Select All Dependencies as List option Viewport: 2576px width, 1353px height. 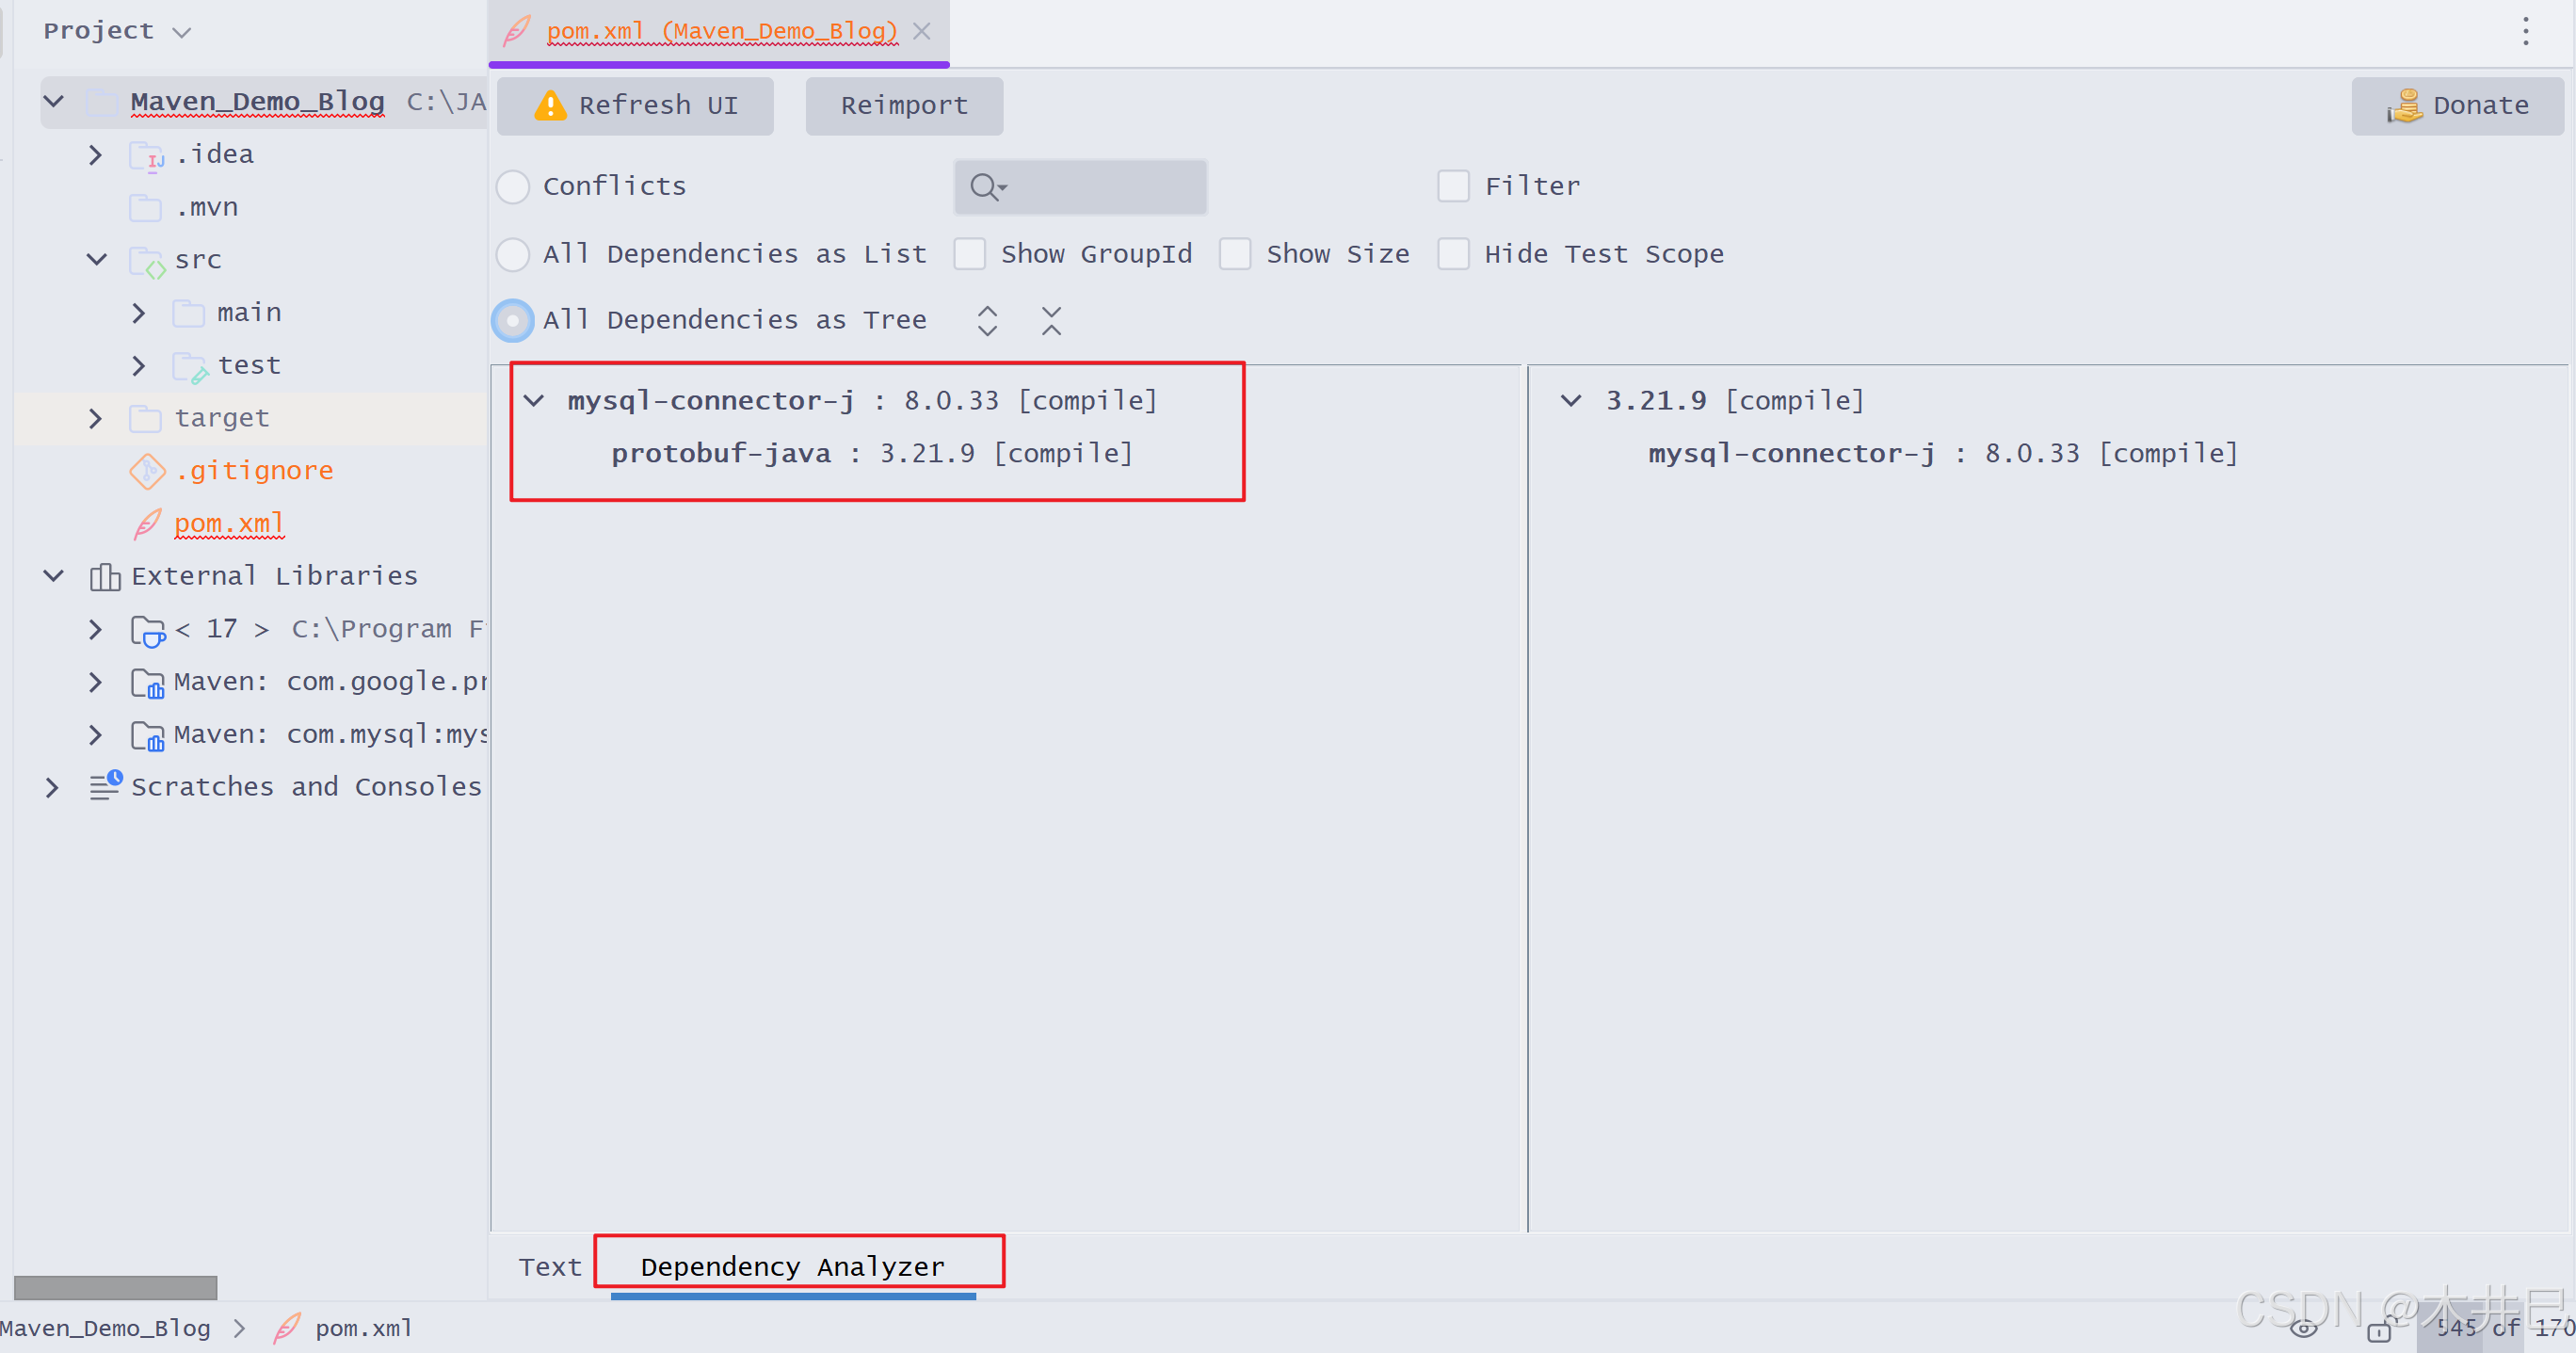click(x=513, y=254)
